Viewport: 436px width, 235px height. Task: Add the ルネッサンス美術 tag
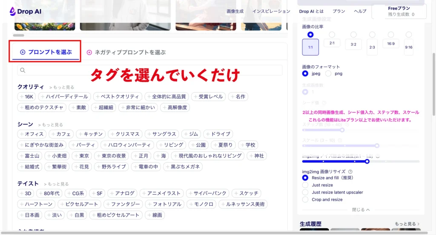pyautogui.click(x=243, y=204)
